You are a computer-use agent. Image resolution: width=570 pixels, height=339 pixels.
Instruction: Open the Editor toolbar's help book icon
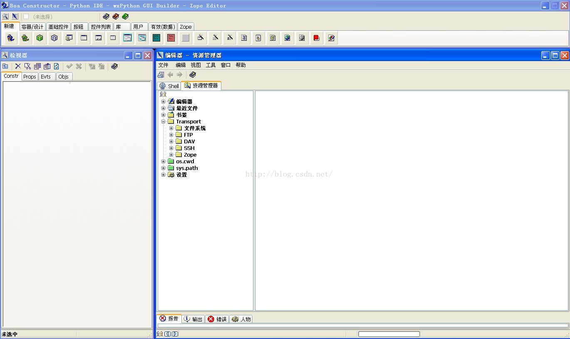coord(192,75)
